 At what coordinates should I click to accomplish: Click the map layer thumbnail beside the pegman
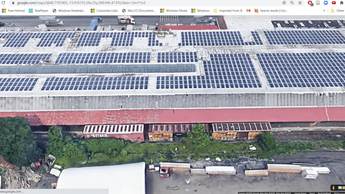(x=341, y=188)
